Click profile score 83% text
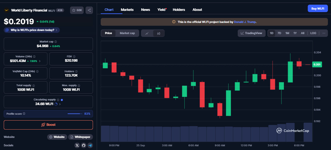Image resolution: width=331 pixels, height=150 pixels. [x=87, y=114]
